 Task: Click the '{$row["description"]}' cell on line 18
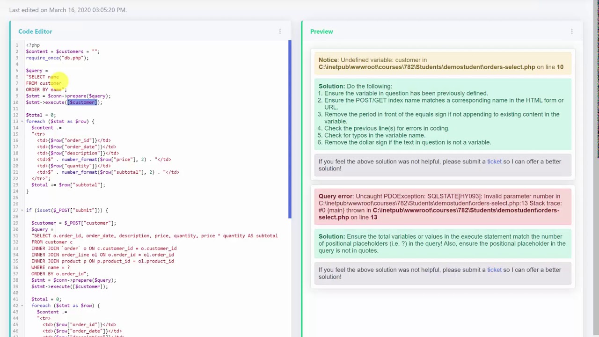coord(78,153)
